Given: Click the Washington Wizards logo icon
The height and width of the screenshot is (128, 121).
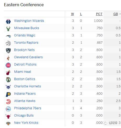Looking at the screenshot, I should coord(8,22).
